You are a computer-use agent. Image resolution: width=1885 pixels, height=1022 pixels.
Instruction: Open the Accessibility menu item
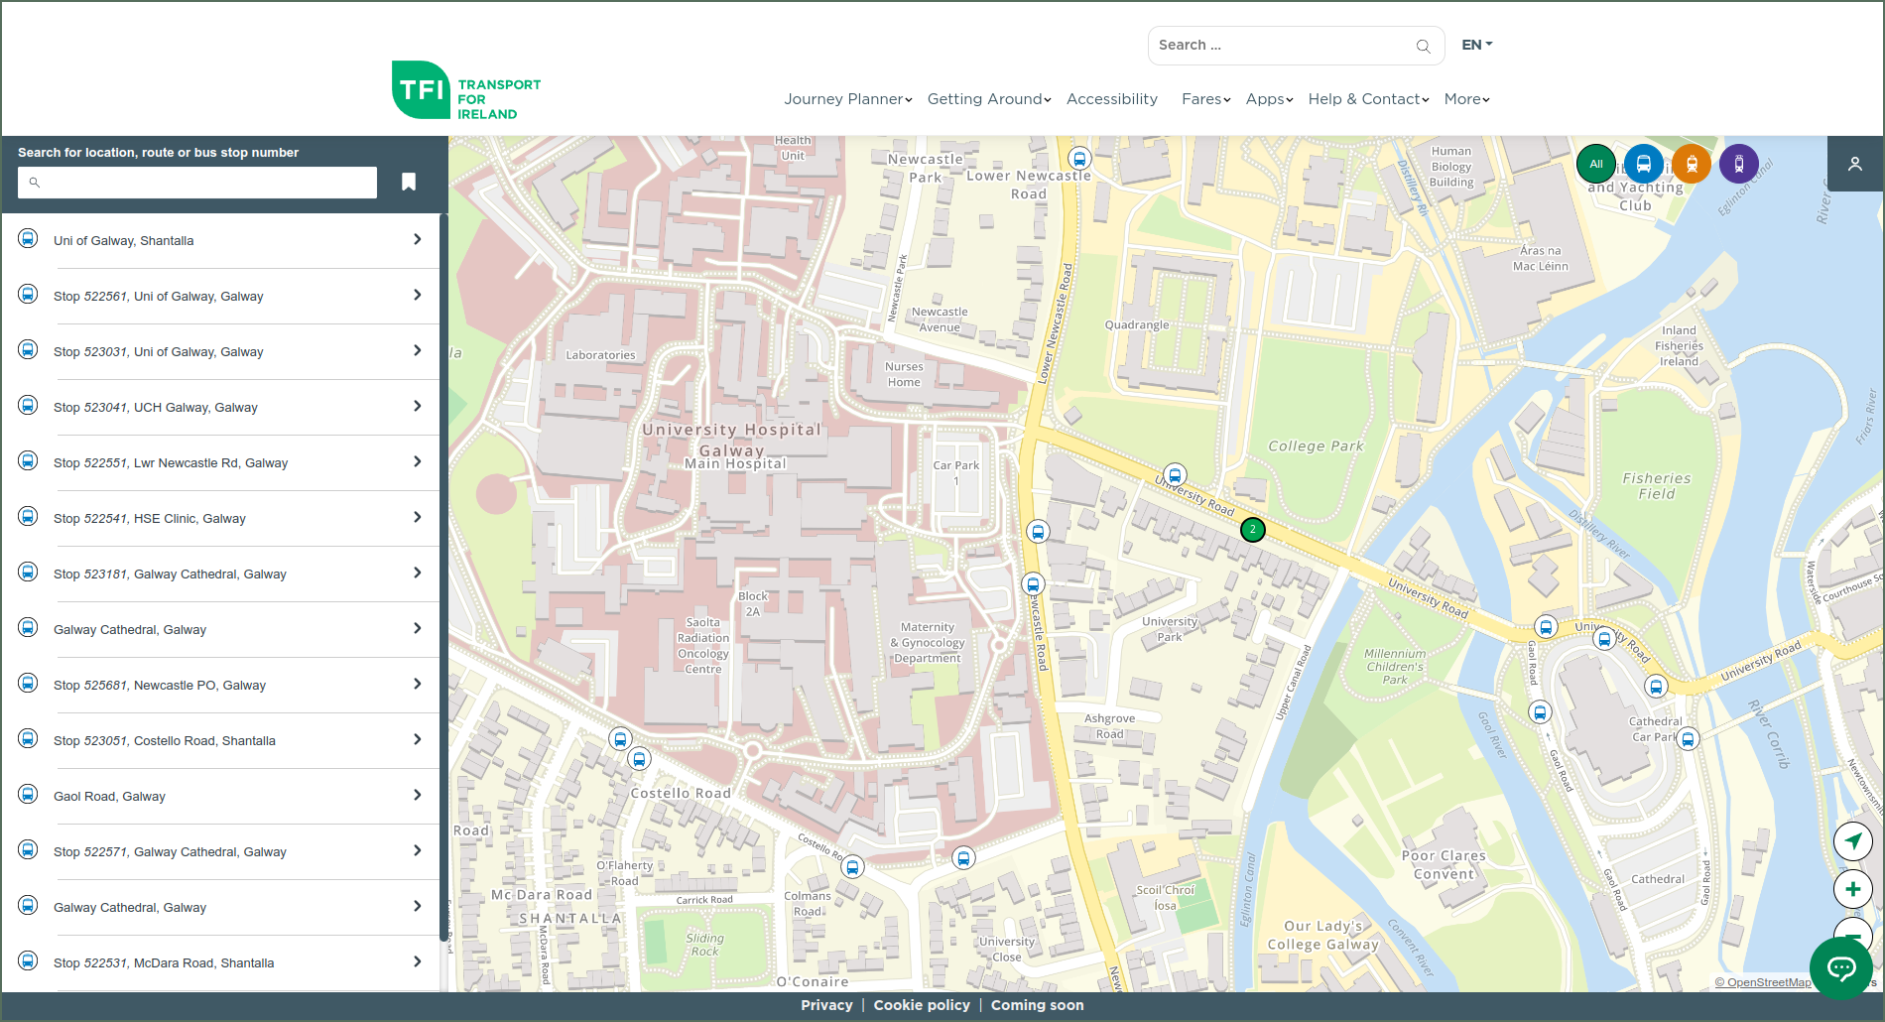coord(1111,99)
